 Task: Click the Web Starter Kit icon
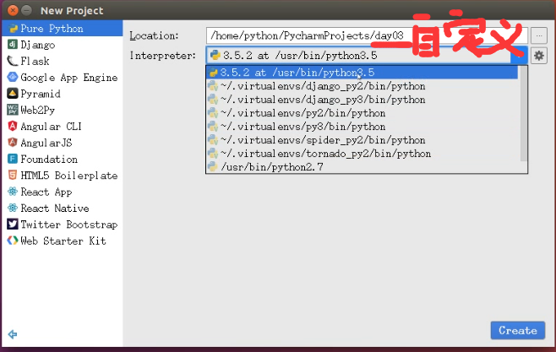(13, 241)
